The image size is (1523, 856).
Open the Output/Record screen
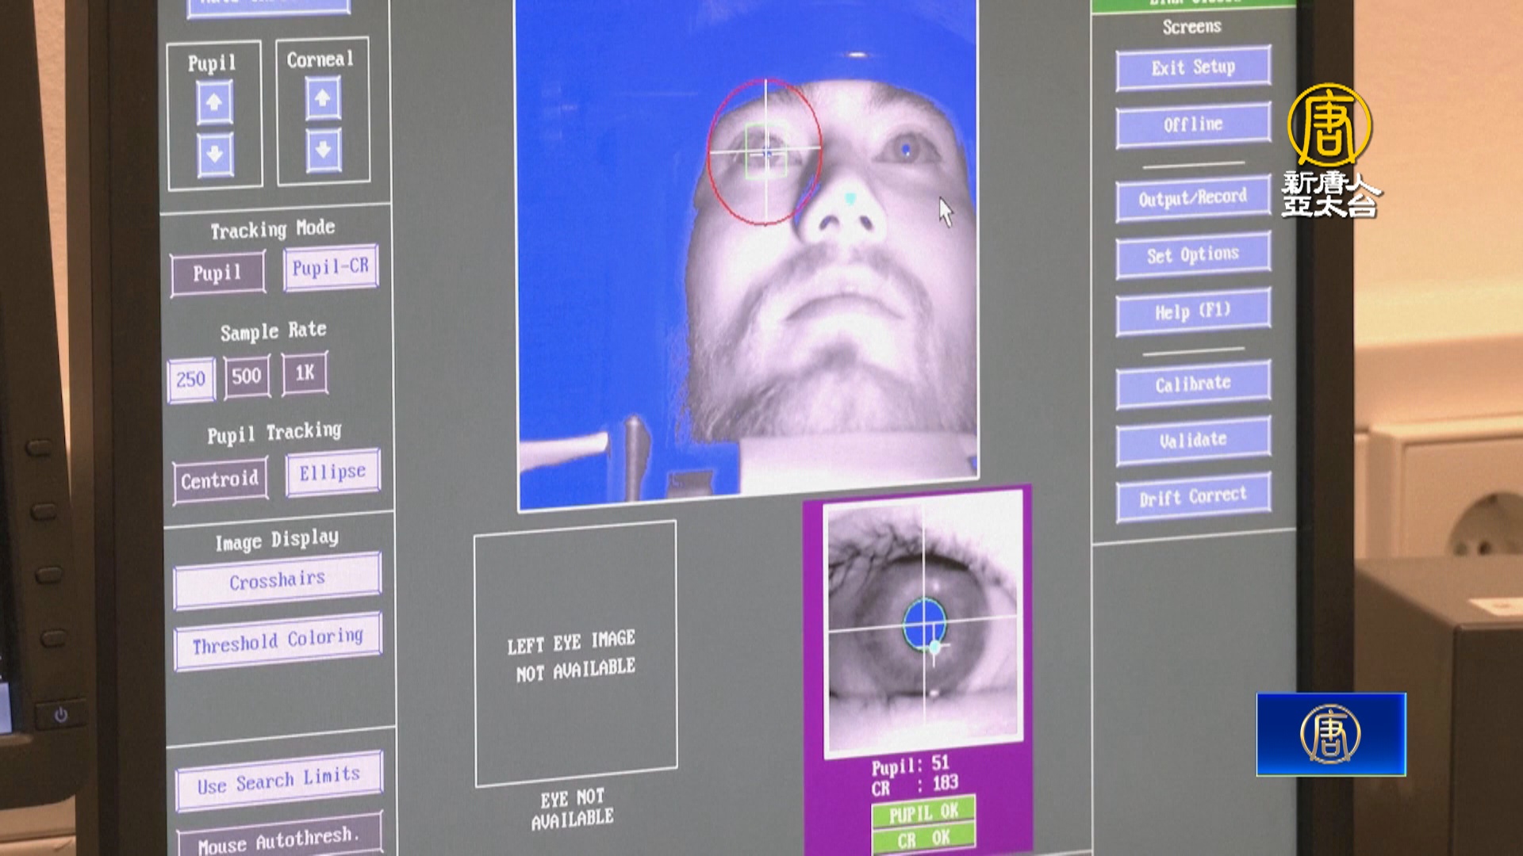[1192, 198]
